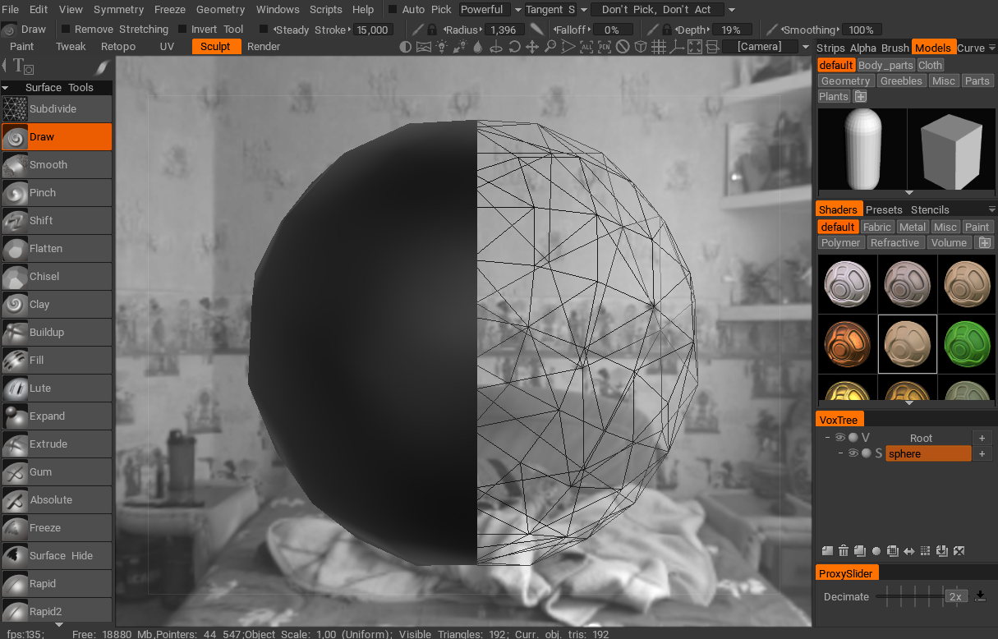This screenshot has height=639, width=998.
Task: Select the Gum brush
Action: (x=56, y=471)
